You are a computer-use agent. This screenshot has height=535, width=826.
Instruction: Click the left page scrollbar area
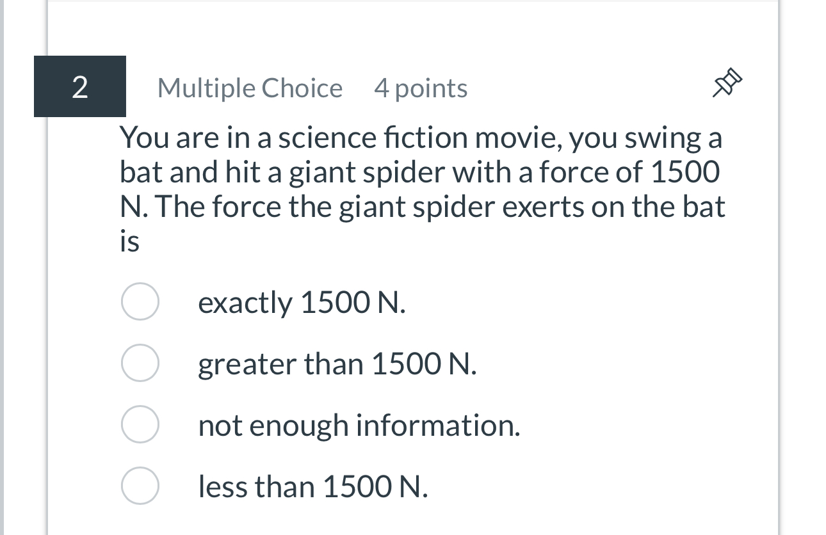pos(6,256)
